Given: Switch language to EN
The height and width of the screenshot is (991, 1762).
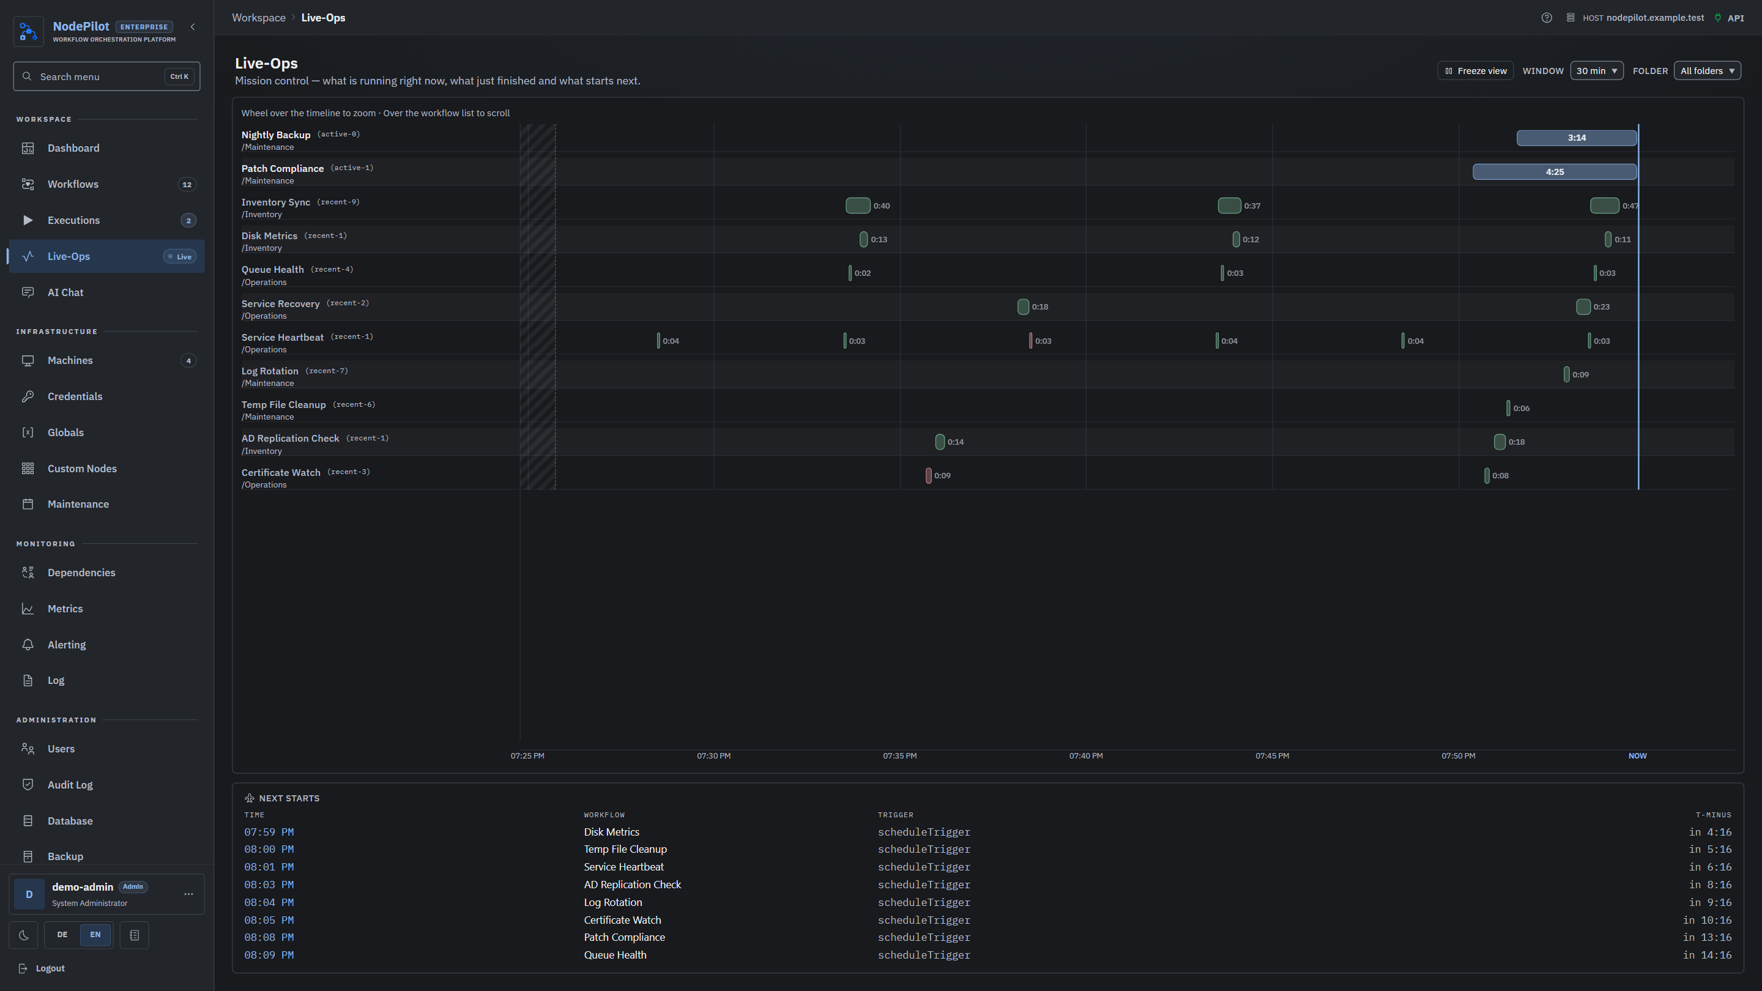Looking at the screenshot, I should tap(95, 935).
